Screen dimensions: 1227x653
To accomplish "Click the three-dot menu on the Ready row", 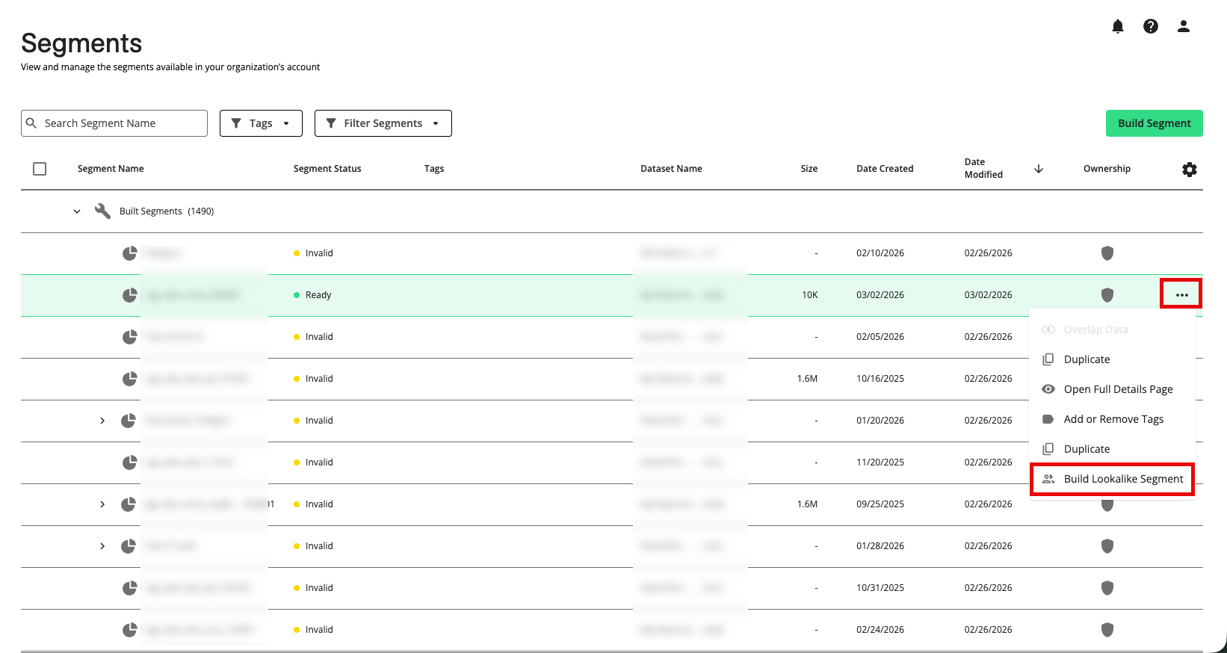I will click(1181, 295).
